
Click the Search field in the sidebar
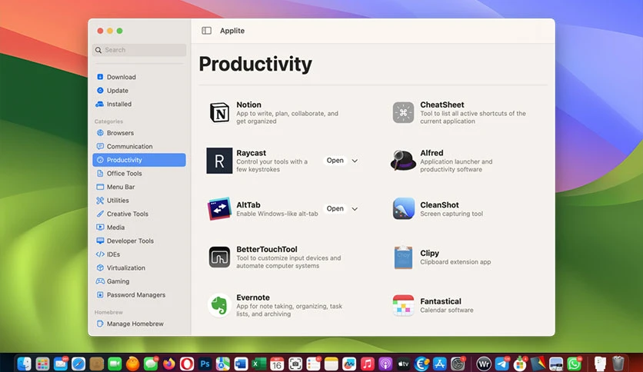click(x=139, y=50)
